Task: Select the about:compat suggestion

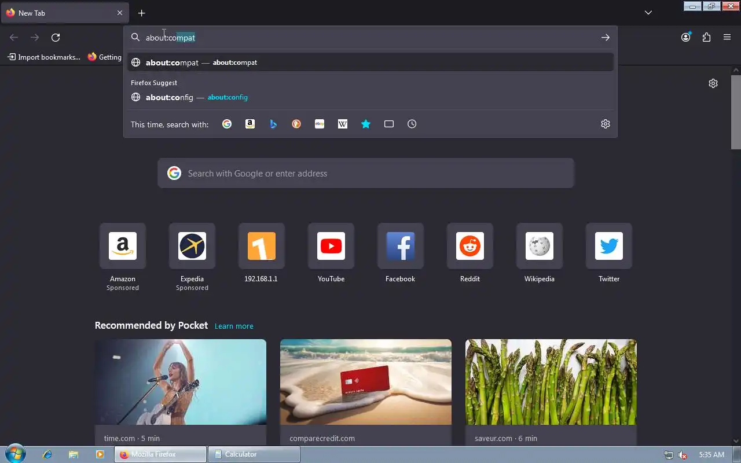Action: 370,63
